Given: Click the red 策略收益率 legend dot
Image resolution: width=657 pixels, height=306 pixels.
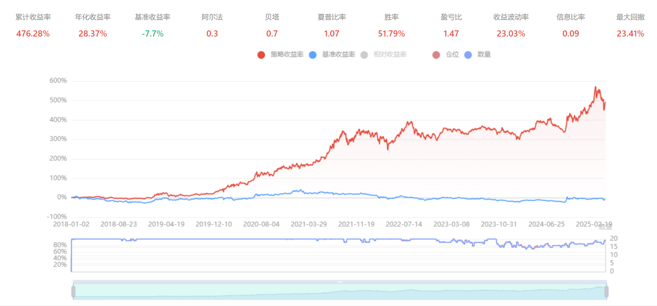Looking at the screenshot, I should tap(261, 55).
